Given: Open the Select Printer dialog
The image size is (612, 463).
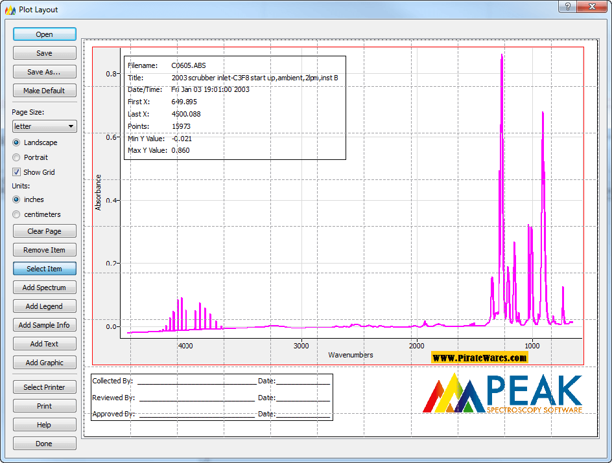Looking at the screenshot, I should point(44,387).
